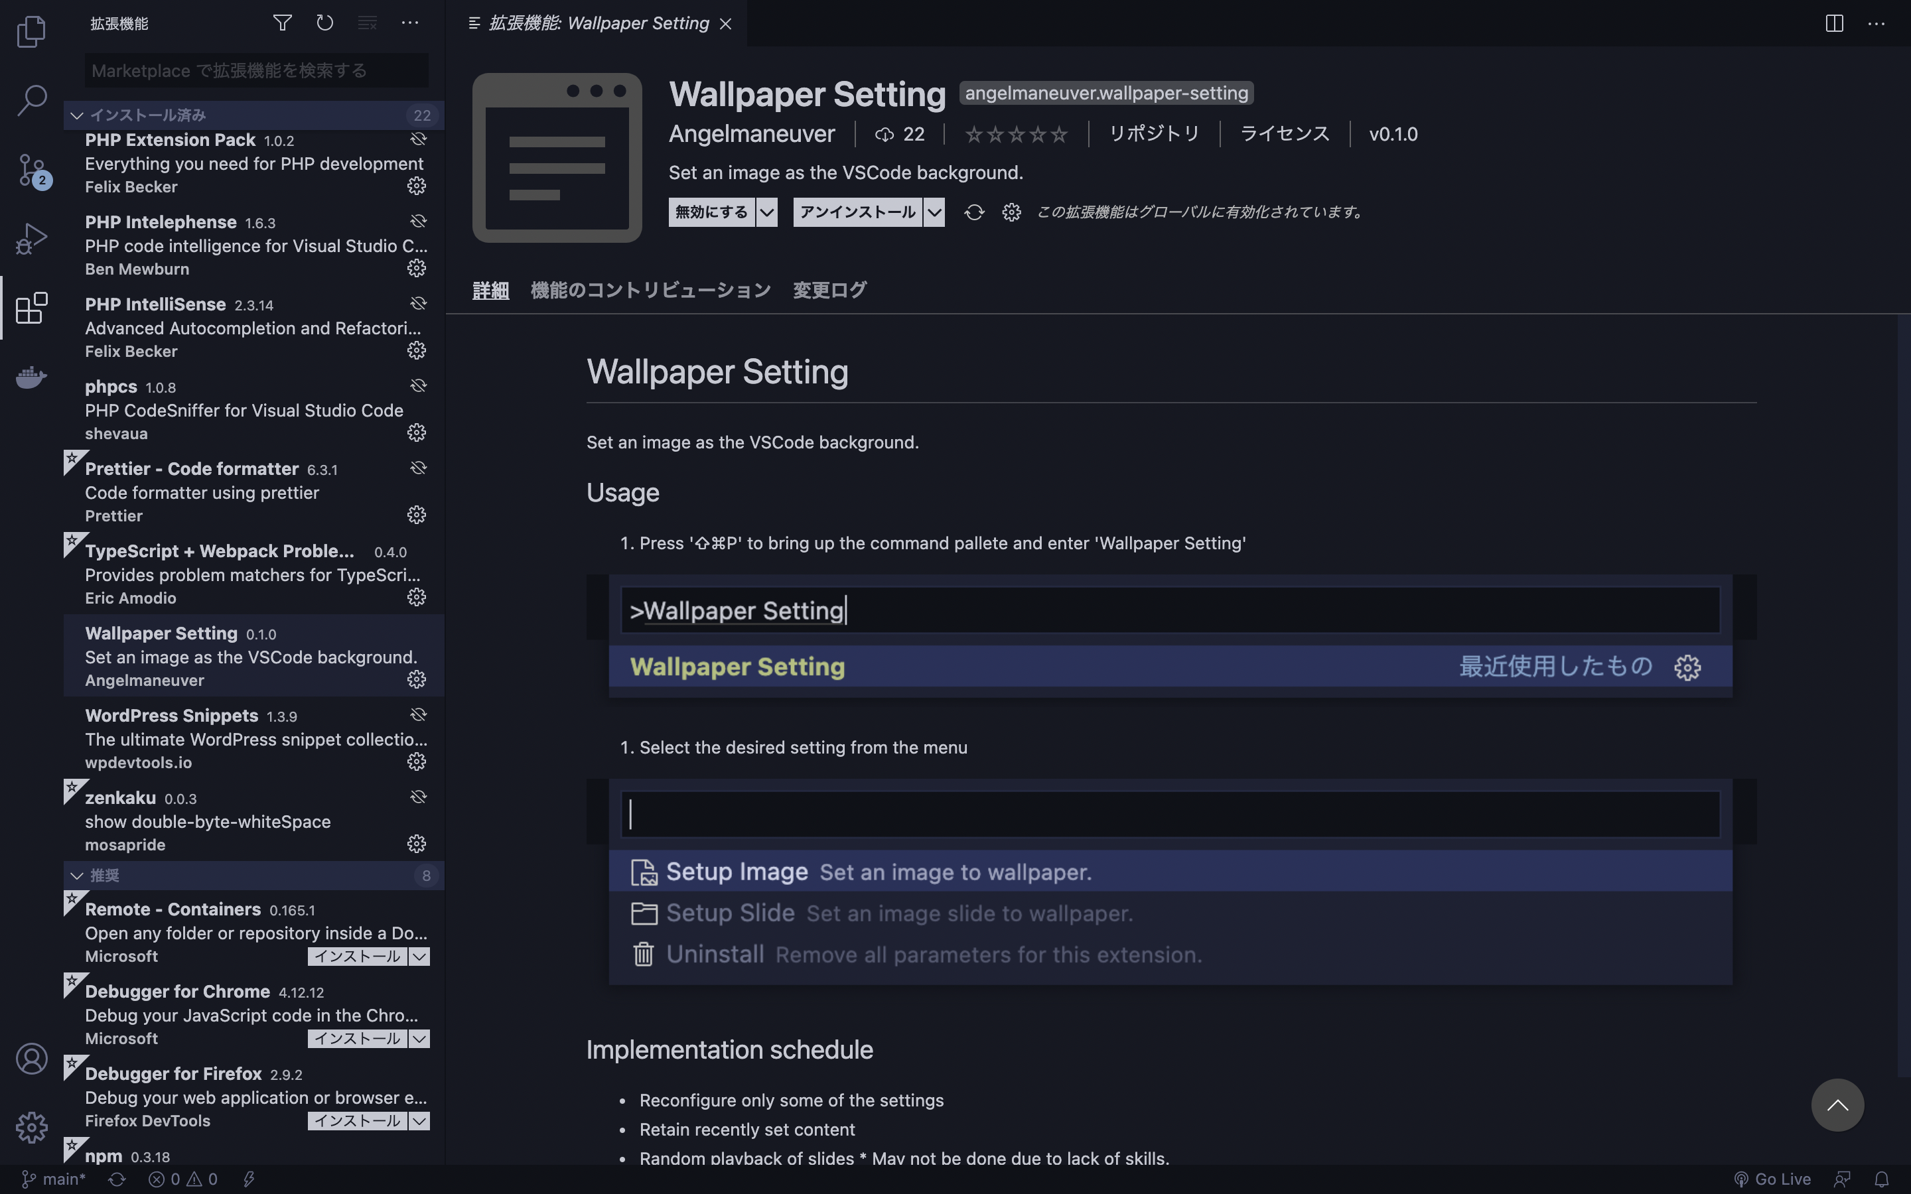Click errors and warnings count in status bar

(x=182, y=1179)
